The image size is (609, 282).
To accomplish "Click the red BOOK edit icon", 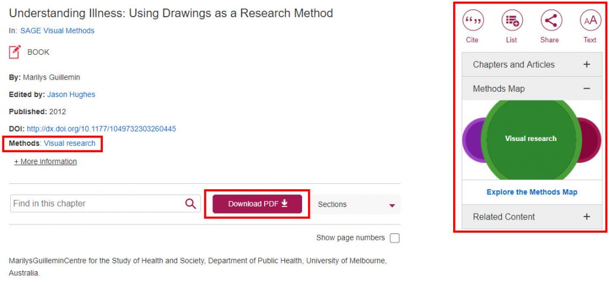I will 15,52.
